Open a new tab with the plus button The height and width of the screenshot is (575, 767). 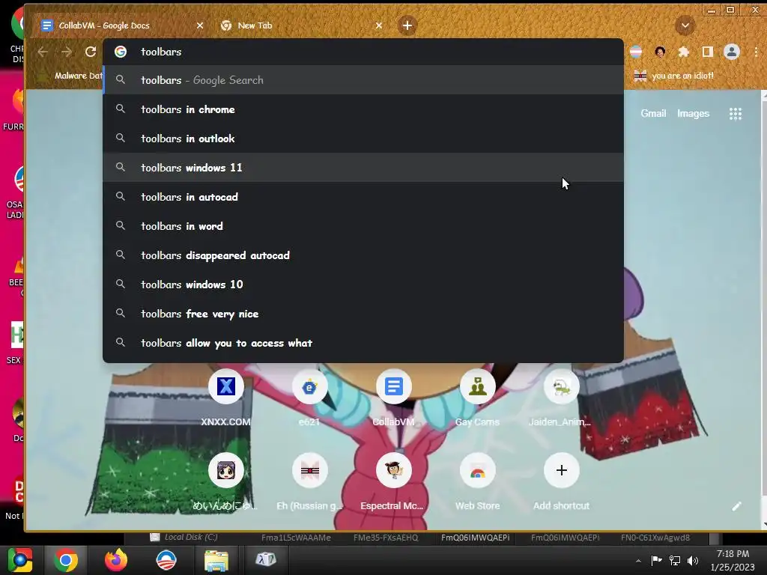point(407,25)
